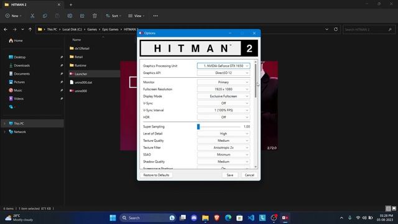The height and width of the screenshot is (224, 398).
Task: Open the Windows Start menu
Action: 113,218
